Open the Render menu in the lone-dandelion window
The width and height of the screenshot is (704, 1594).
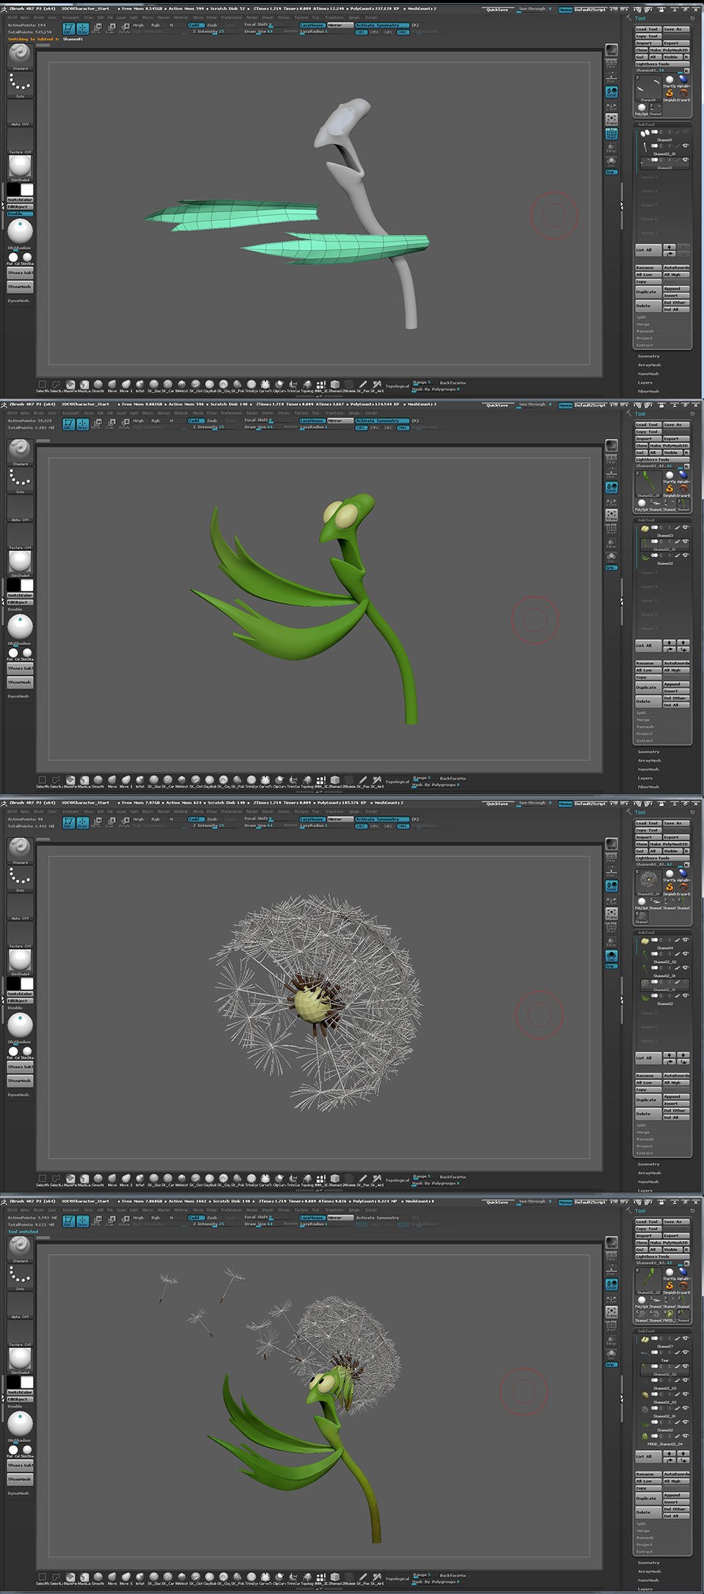tap(252, 811)
